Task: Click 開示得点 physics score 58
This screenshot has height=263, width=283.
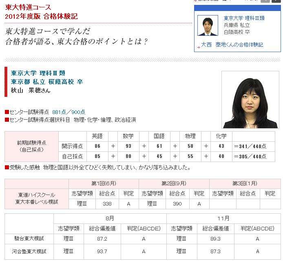Action: click(190, 146)
